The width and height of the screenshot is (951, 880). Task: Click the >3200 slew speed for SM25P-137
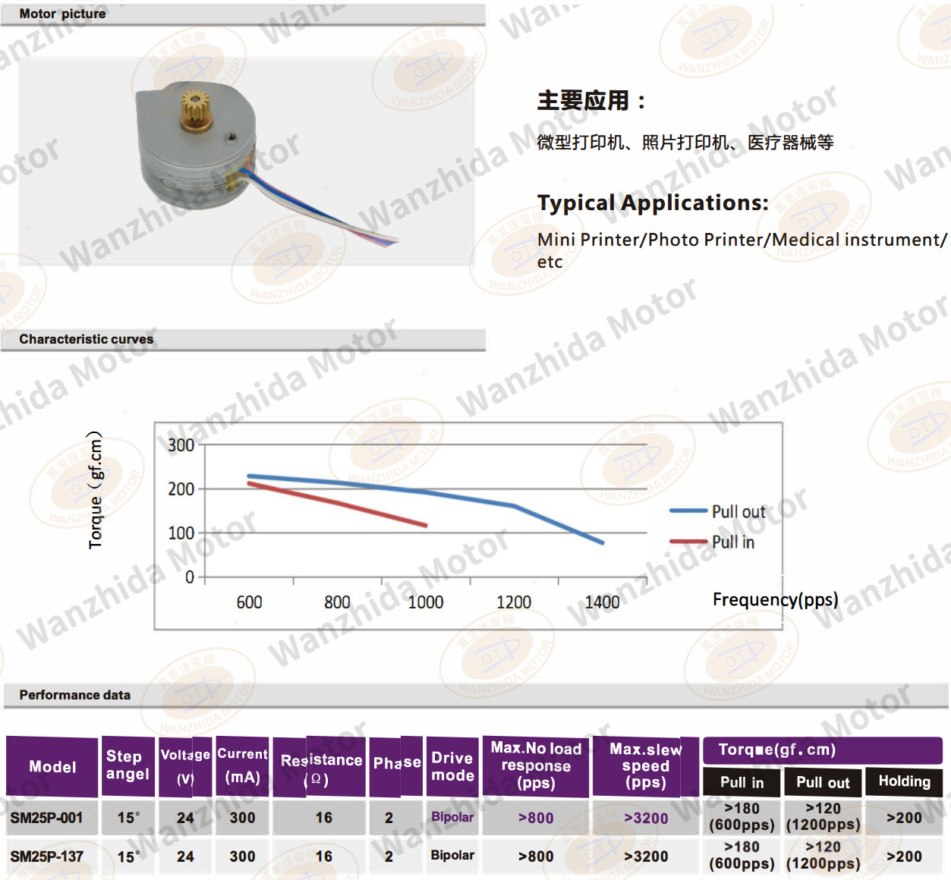[646, 856]
